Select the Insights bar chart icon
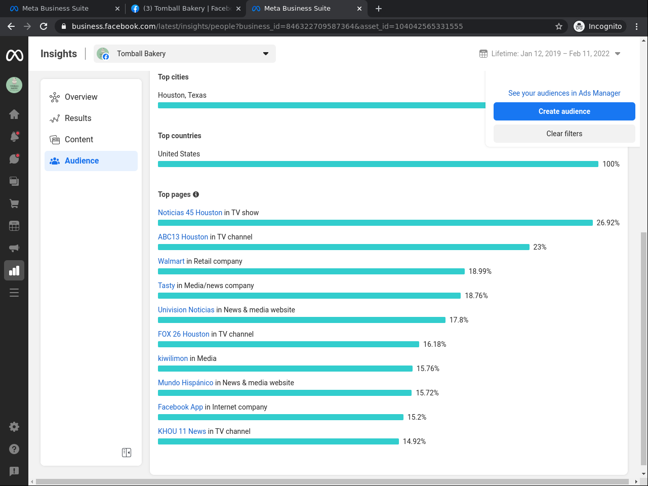This screenshot has height=486, width=648. click(x=14, y=270)
